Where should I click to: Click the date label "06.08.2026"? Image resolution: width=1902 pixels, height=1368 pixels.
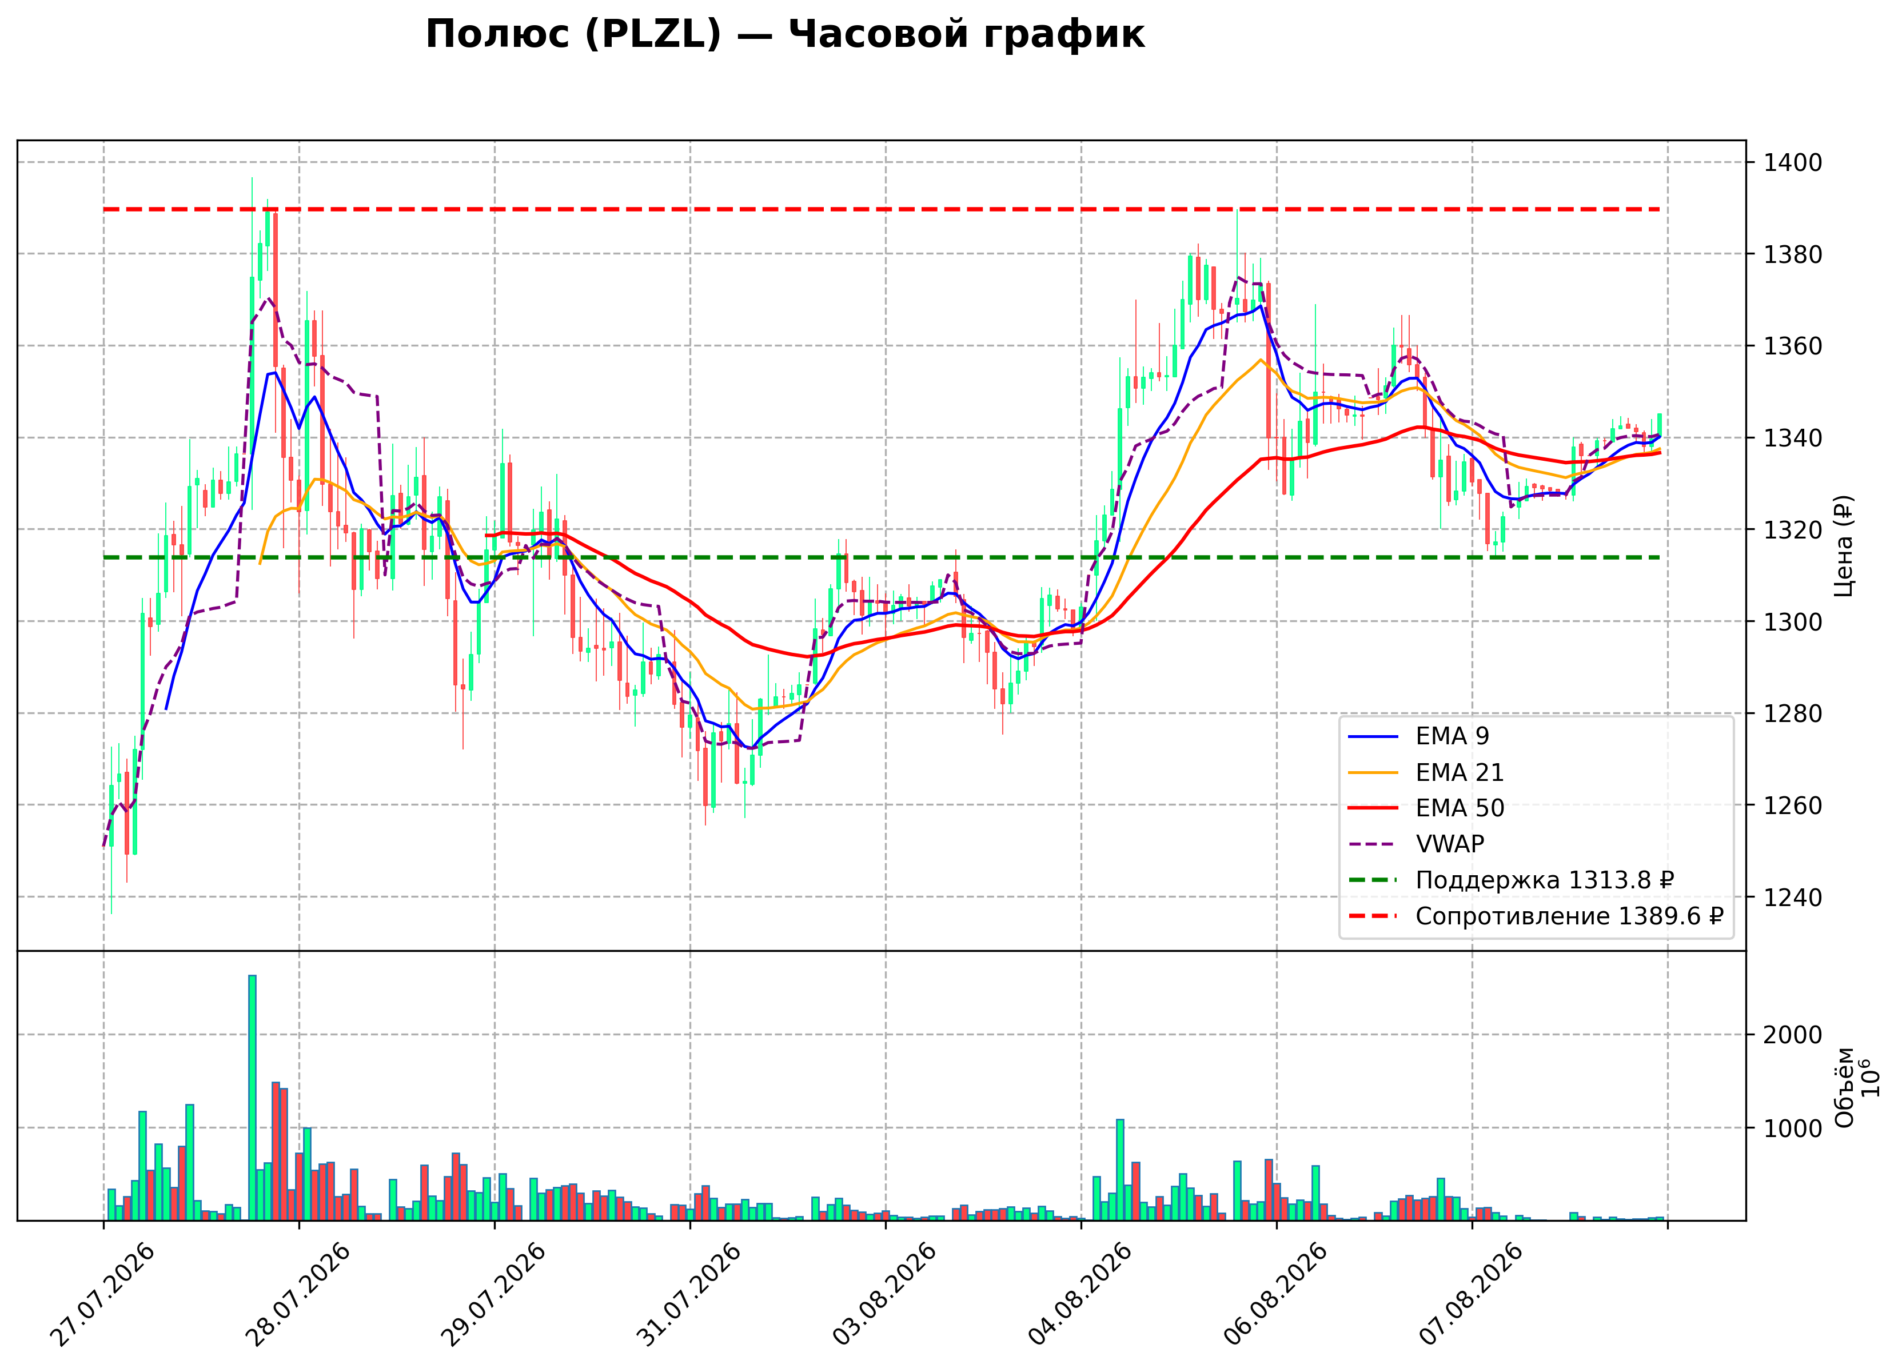click(1275, 1295)
